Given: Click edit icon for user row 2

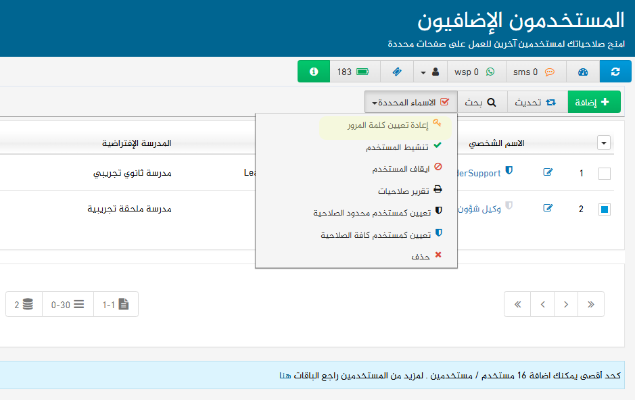Looking at the screenshot, I should (x=548, y=209).
